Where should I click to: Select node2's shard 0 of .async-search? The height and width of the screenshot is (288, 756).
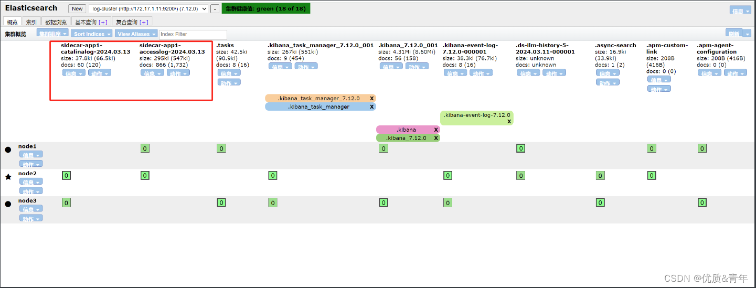[600, 175]
